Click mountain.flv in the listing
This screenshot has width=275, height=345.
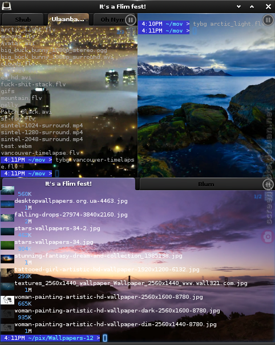[x=21, y=98]
